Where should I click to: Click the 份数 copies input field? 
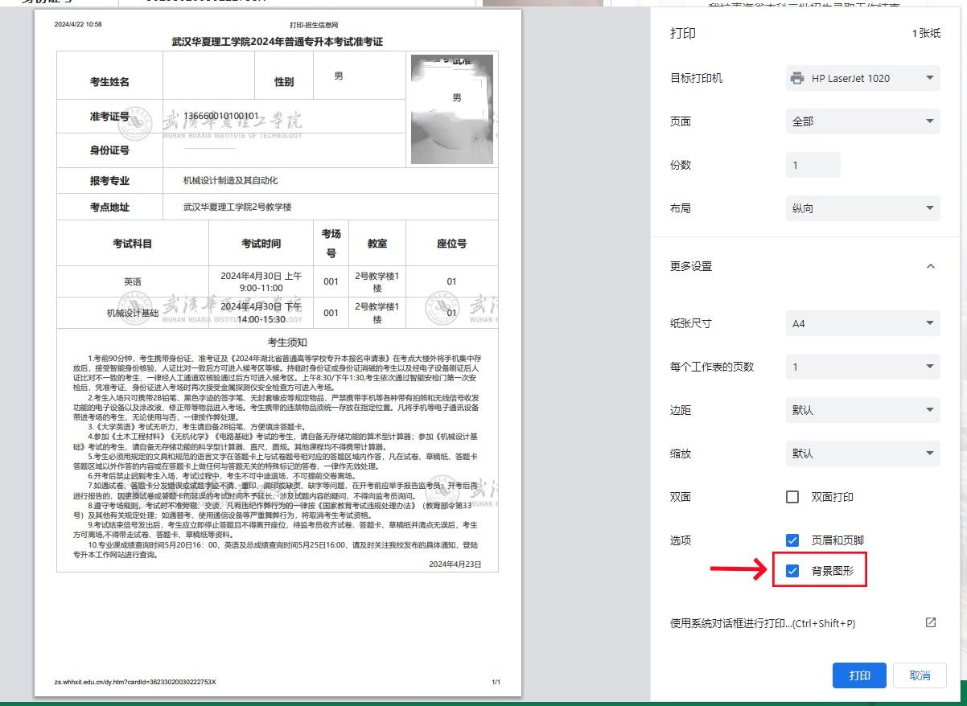(813, 165)
